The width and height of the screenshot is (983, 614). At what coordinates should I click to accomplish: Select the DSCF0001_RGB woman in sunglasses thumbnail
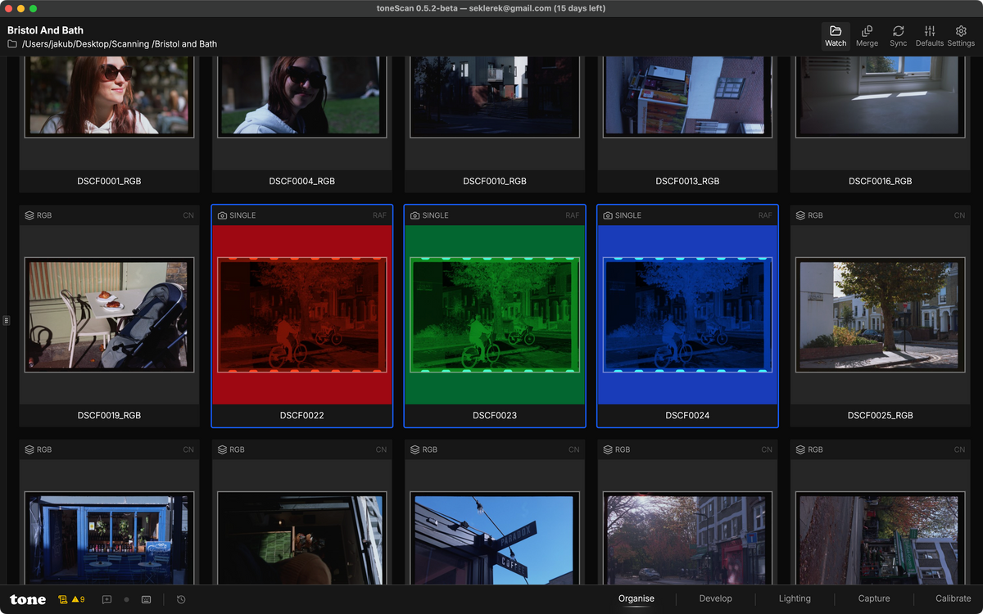(x=109, y=97)
